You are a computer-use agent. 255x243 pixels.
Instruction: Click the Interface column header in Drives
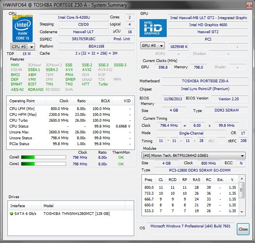tap(17, 206)
